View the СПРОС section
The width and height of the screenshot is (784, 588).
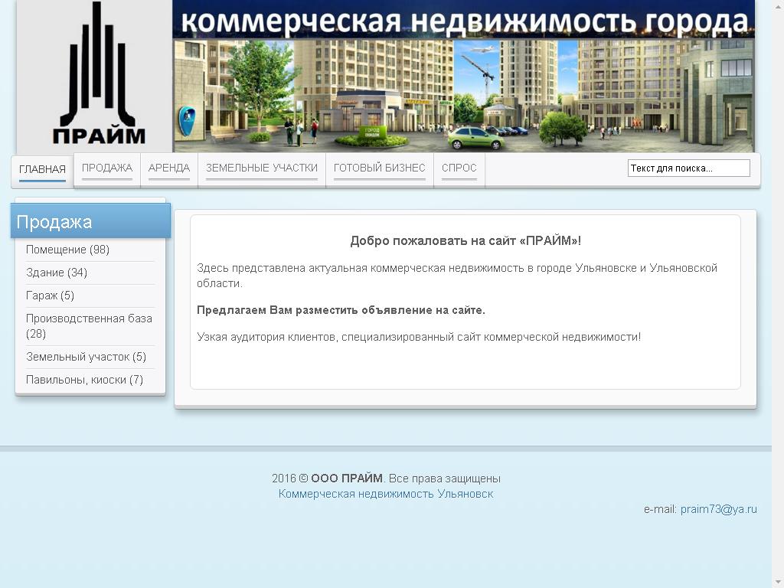pyautogui.click(x=459, y=167)
